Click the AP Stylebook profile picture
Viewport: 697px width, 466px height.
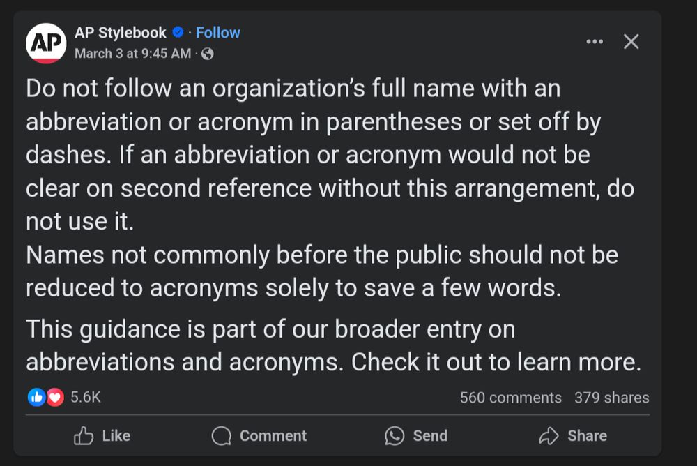click(x=46, y=43)
